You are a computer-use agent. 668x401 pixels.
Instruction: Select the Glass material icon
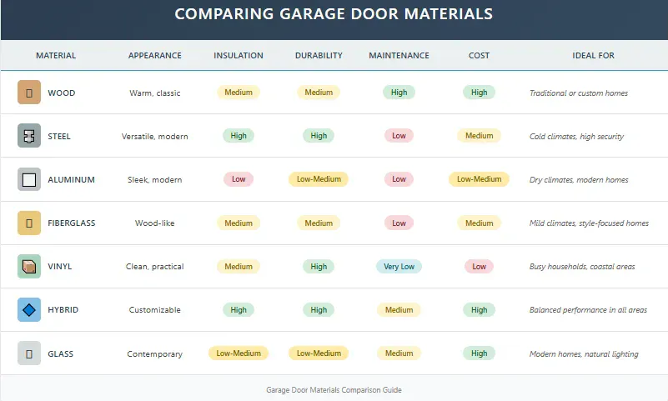tap(29, 353)
